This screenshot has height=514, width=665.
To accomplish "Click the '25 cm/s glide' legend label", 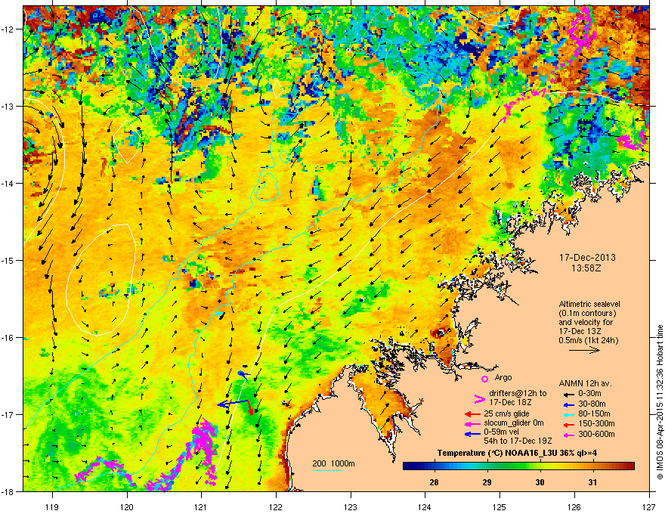I will coord(506,413).
